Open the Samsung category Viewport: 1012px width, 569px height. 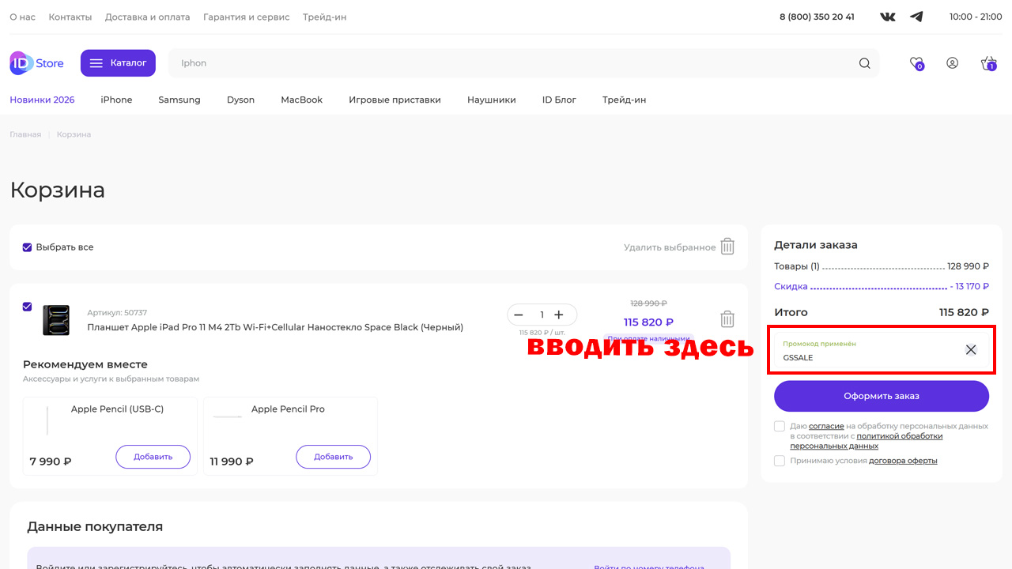[x=179, y=100]
